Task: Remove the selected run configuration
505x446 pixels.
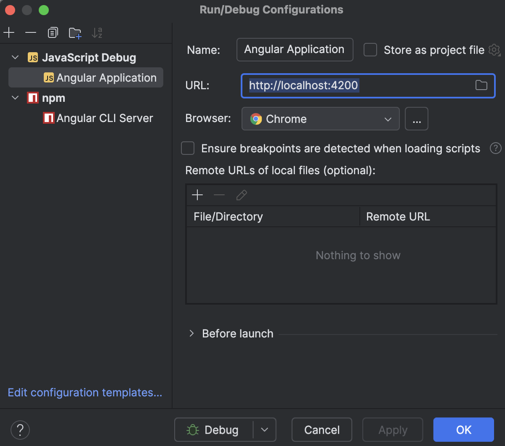Action: click(31, 32)
